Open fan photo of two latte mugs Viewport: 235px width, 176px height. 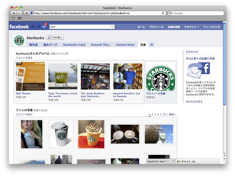pos(125,134)
